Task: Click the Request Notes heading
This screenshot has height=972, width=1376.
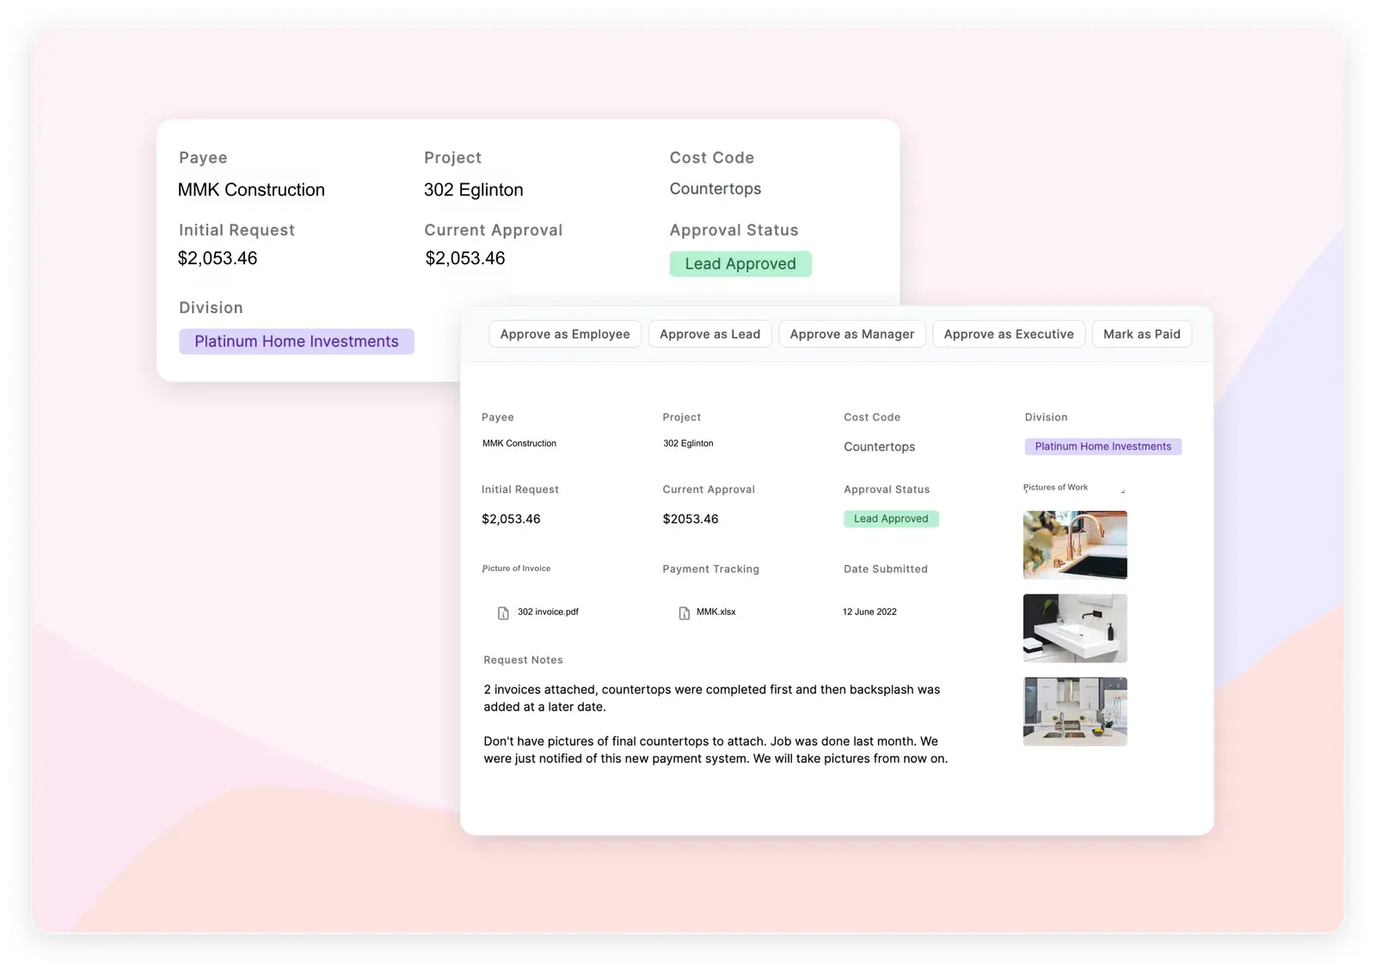Action: (523, 660)
